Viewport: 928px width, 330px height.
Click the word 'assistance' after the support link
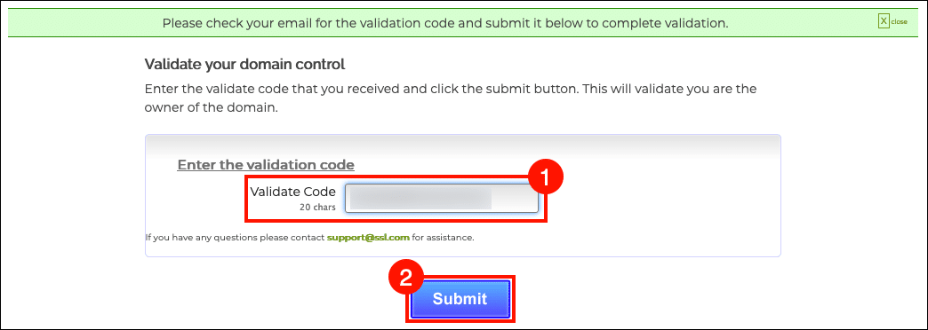point(452,238)
